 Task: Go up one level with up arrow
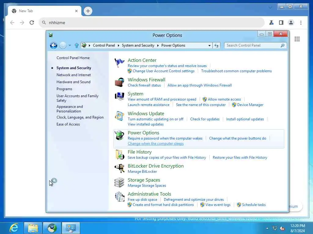(x=76, y=46)
